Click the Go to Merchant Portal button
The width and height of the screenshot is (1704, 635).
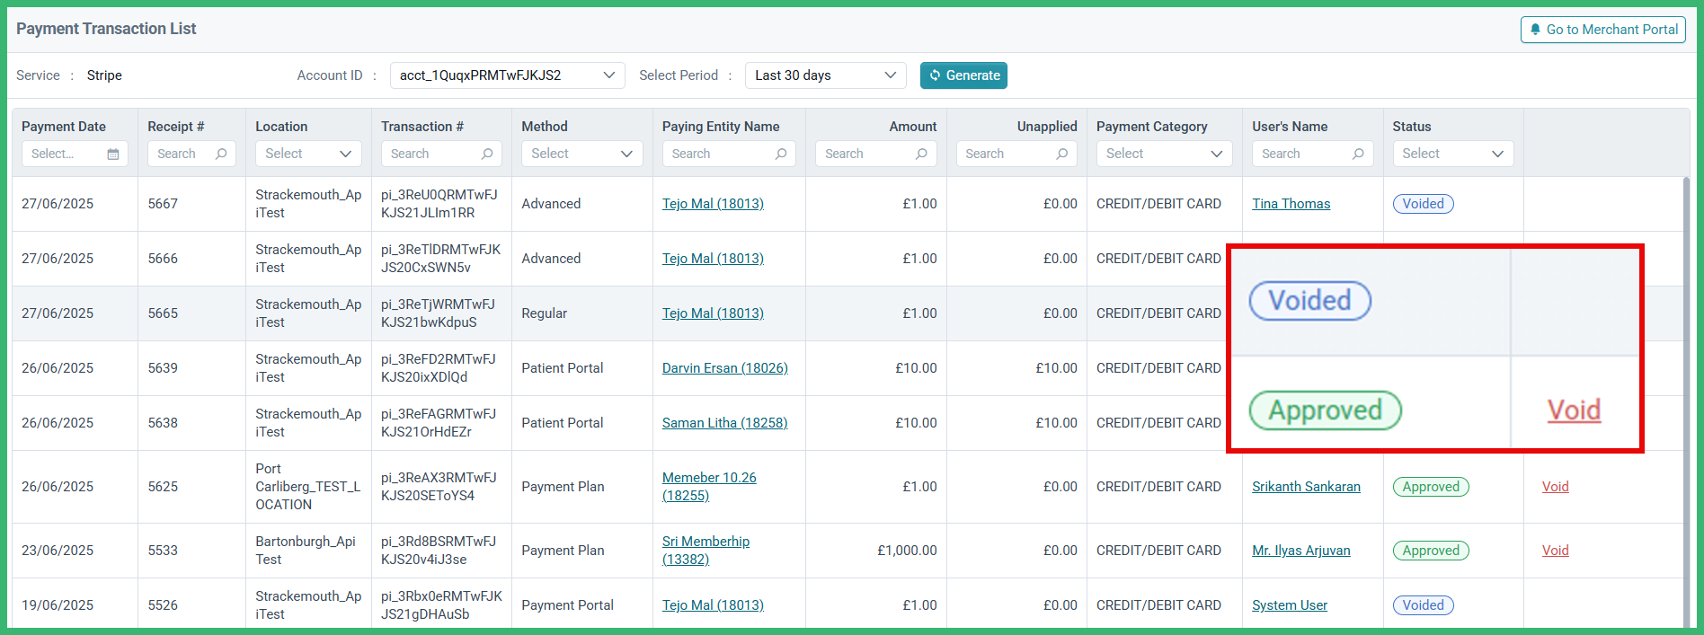[x=1603, y=30]
